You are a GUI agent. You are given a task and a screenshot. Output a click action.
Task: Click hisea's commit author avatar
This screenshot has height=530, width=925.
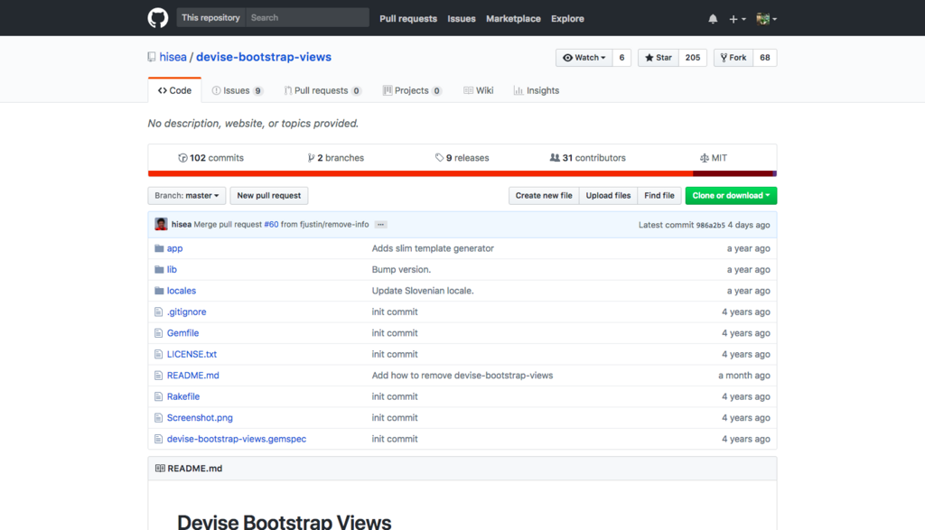point(161,224)
